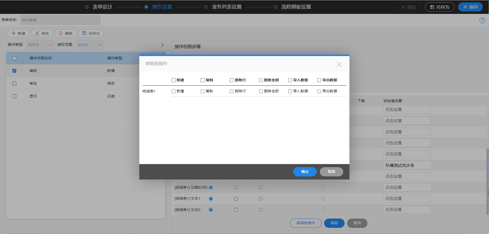The height and width of the screenshot is (234, 489).
Task: Click the 表单名称 input field
Action: tap(60, 20)
